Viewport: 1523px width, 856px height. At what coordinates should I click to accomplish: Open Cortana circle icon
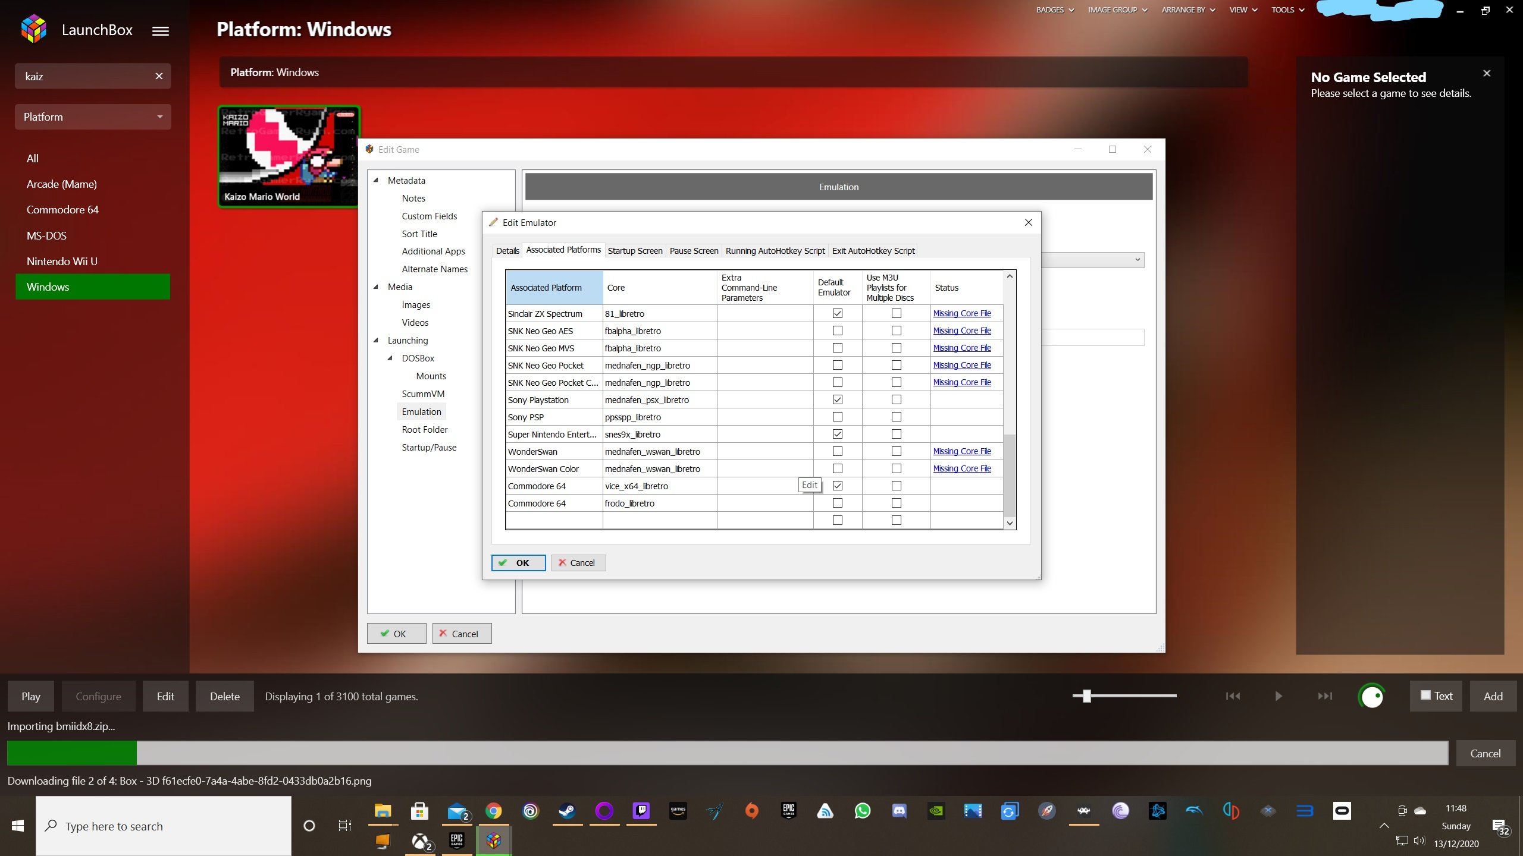309,826
